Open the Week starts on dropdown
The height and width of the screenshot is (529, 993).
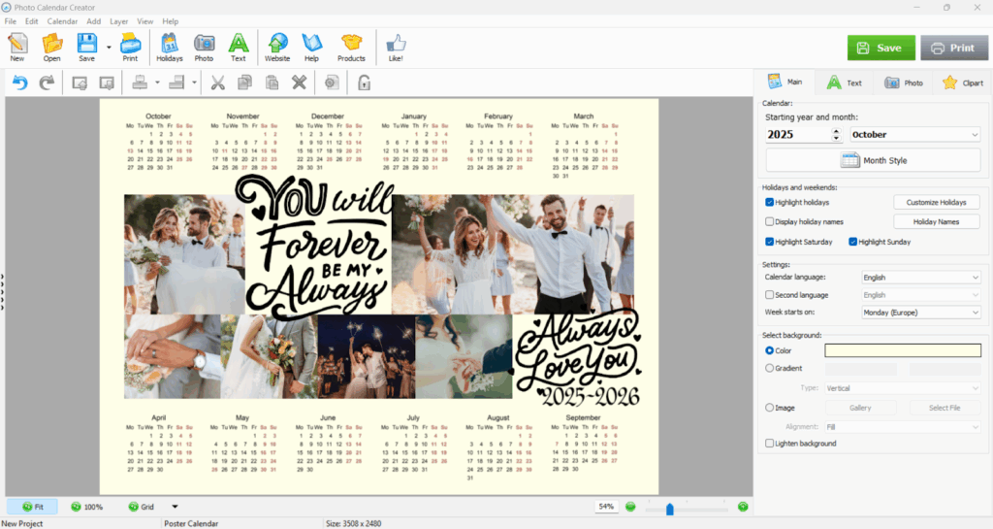(x=920, y=313)
